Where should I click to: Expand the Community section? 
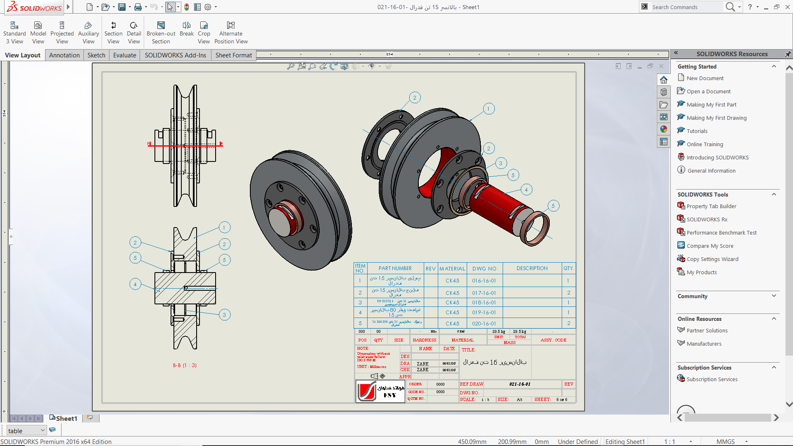click(x=774, y=296)
